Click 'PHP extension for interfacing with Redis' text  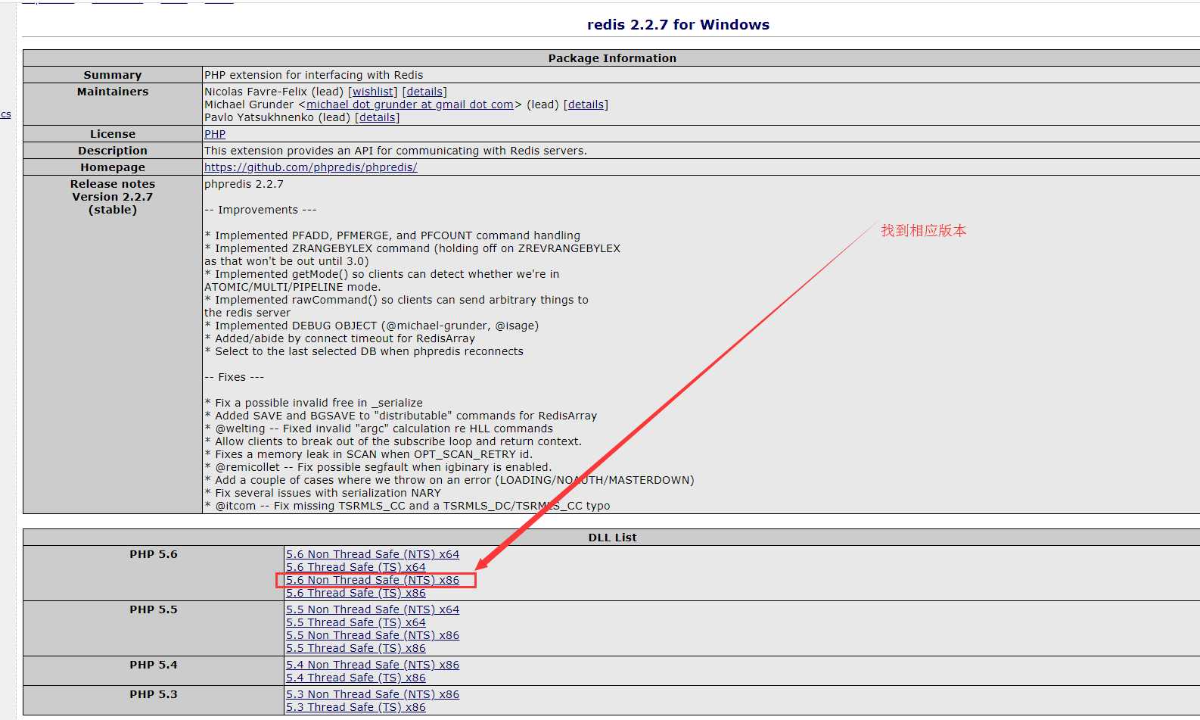click(x=314, y=75)
